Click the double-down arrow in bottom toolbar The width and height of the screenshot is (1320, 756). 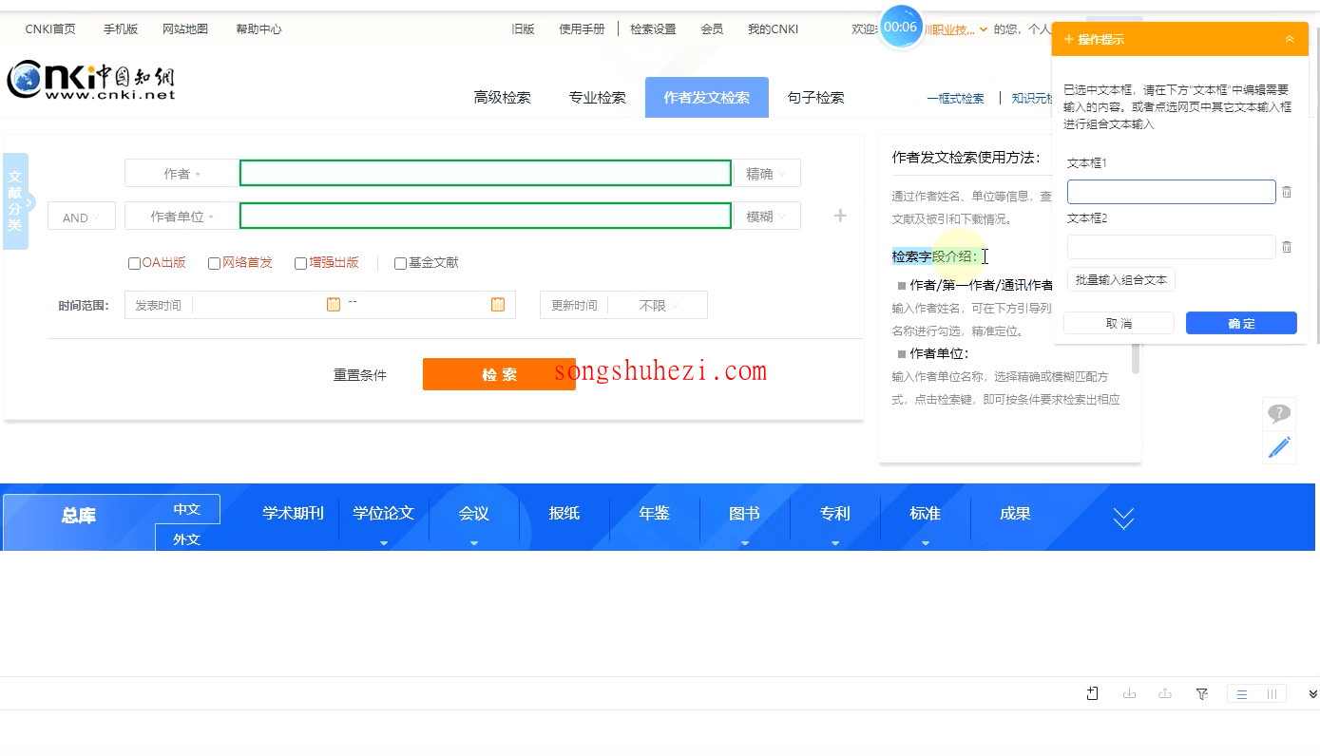(1313, 694)
